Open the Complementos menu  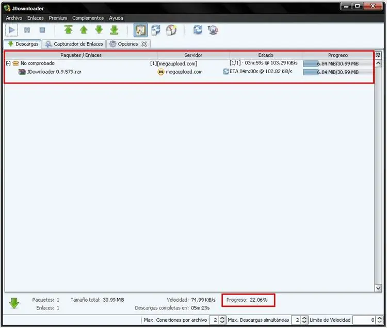point(88,18)
